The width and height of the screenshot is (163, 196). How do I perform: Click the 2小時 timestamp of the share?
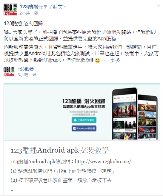tap(25, 13)
